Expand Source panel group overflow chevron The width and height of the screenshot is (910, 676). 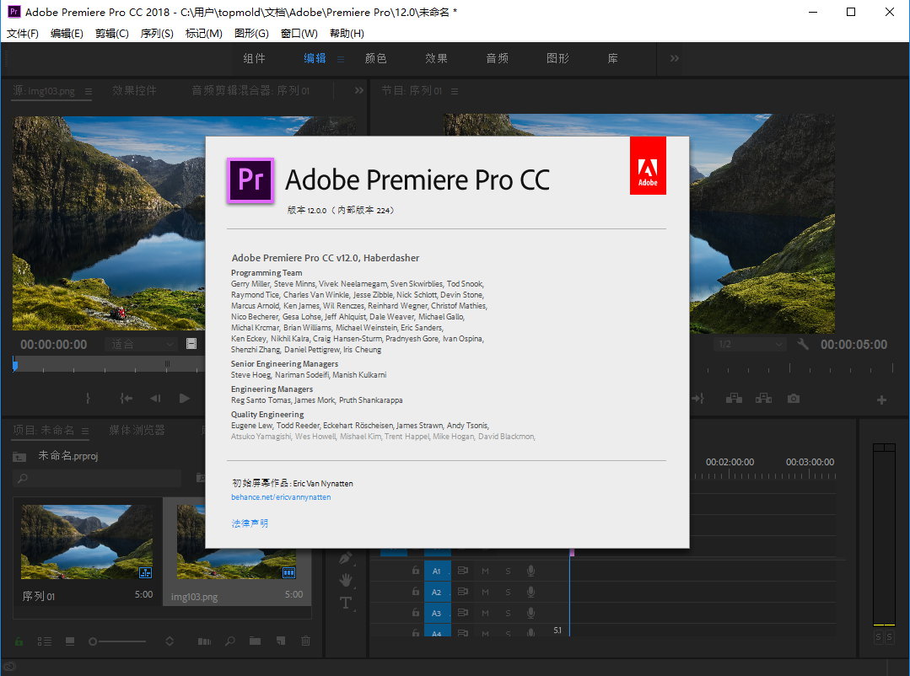point(359,90)
